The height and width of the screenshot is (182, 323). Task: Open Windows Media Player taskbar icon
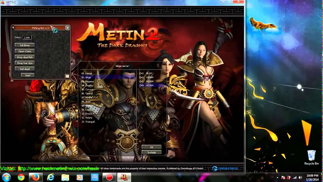(80, 177)
